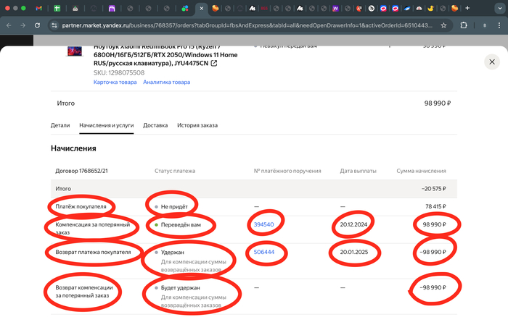This screenshot has width=508, height=317.
Task: Click the browser back arrow
Action: pos(9,25)
